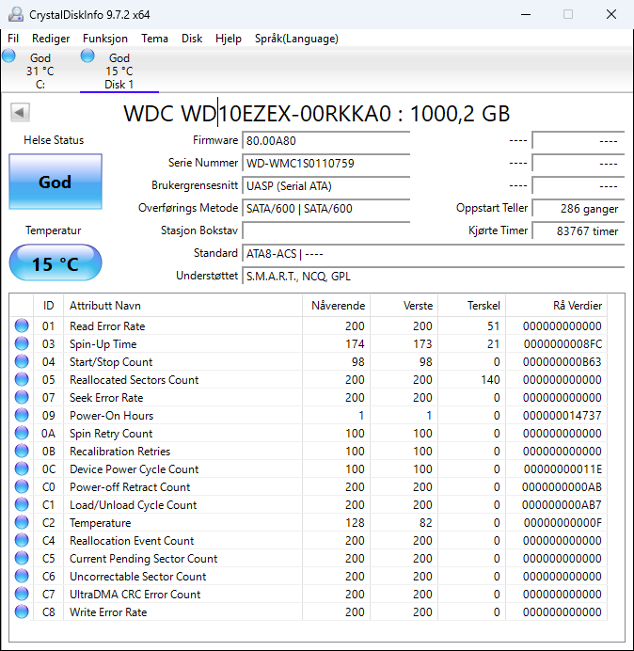Click the 15 °C temperature button

[x=55, y=263]
